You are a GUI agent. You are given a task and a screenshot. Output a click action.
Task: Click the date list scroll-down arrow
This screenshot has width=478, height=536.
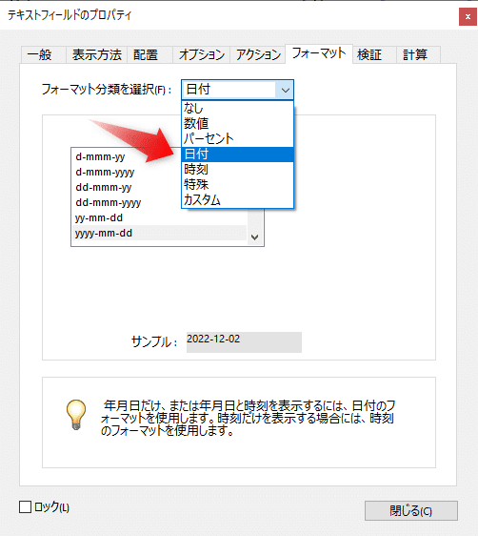(x=254, y=237)
